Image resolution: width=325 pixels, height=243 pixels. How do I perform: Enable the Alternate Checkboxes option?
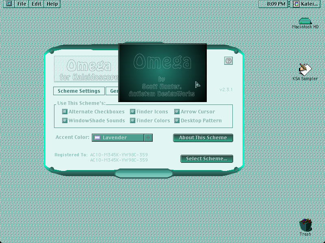[x=65, y=112]
